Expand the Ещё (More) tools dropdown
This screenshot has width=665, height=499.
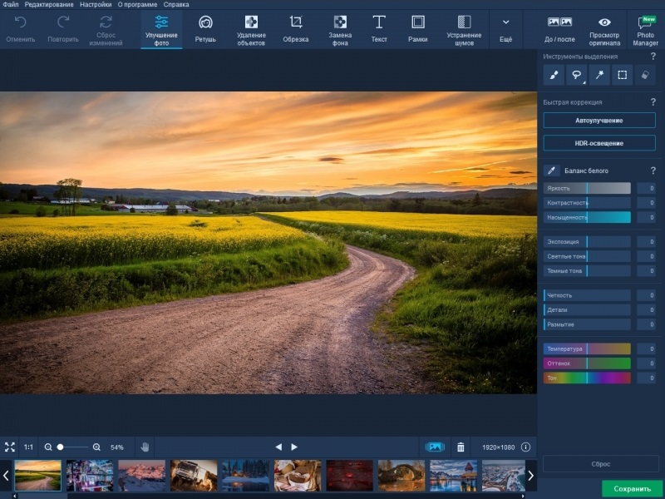(505, 28)
